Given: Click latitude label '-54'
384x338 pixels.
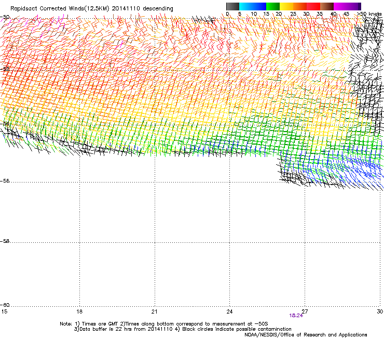Looking at the screenshot, I should click(5, 123).
